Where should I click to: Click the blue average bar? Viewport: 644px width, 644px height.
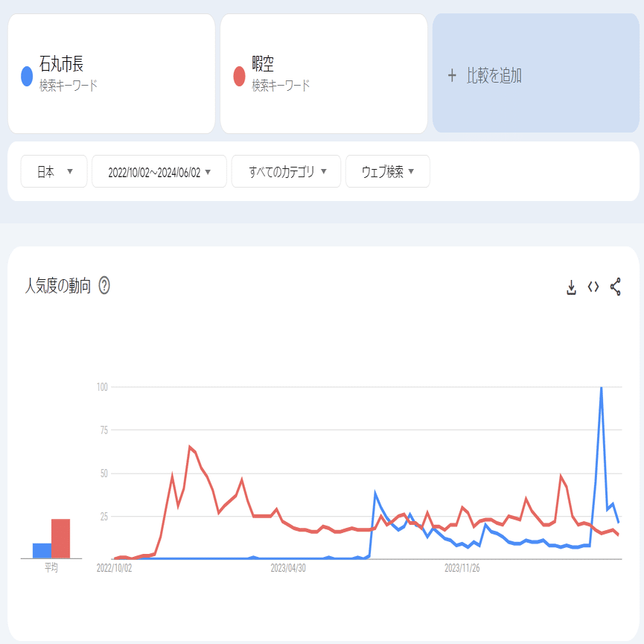(x=42, y=551)
